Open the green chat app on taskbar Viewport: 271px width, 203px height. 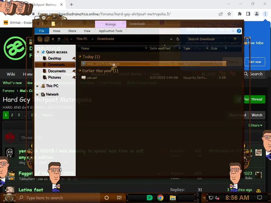(150, 198)
